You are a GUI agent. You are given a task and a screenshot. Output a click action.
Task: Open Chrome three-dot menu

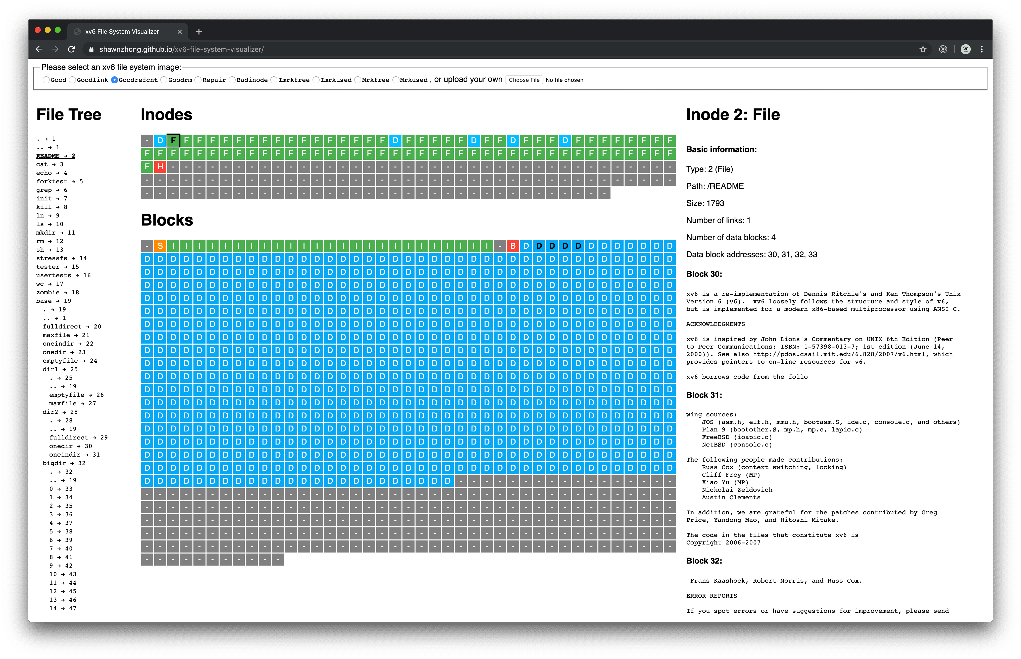(x=982, y=49)
